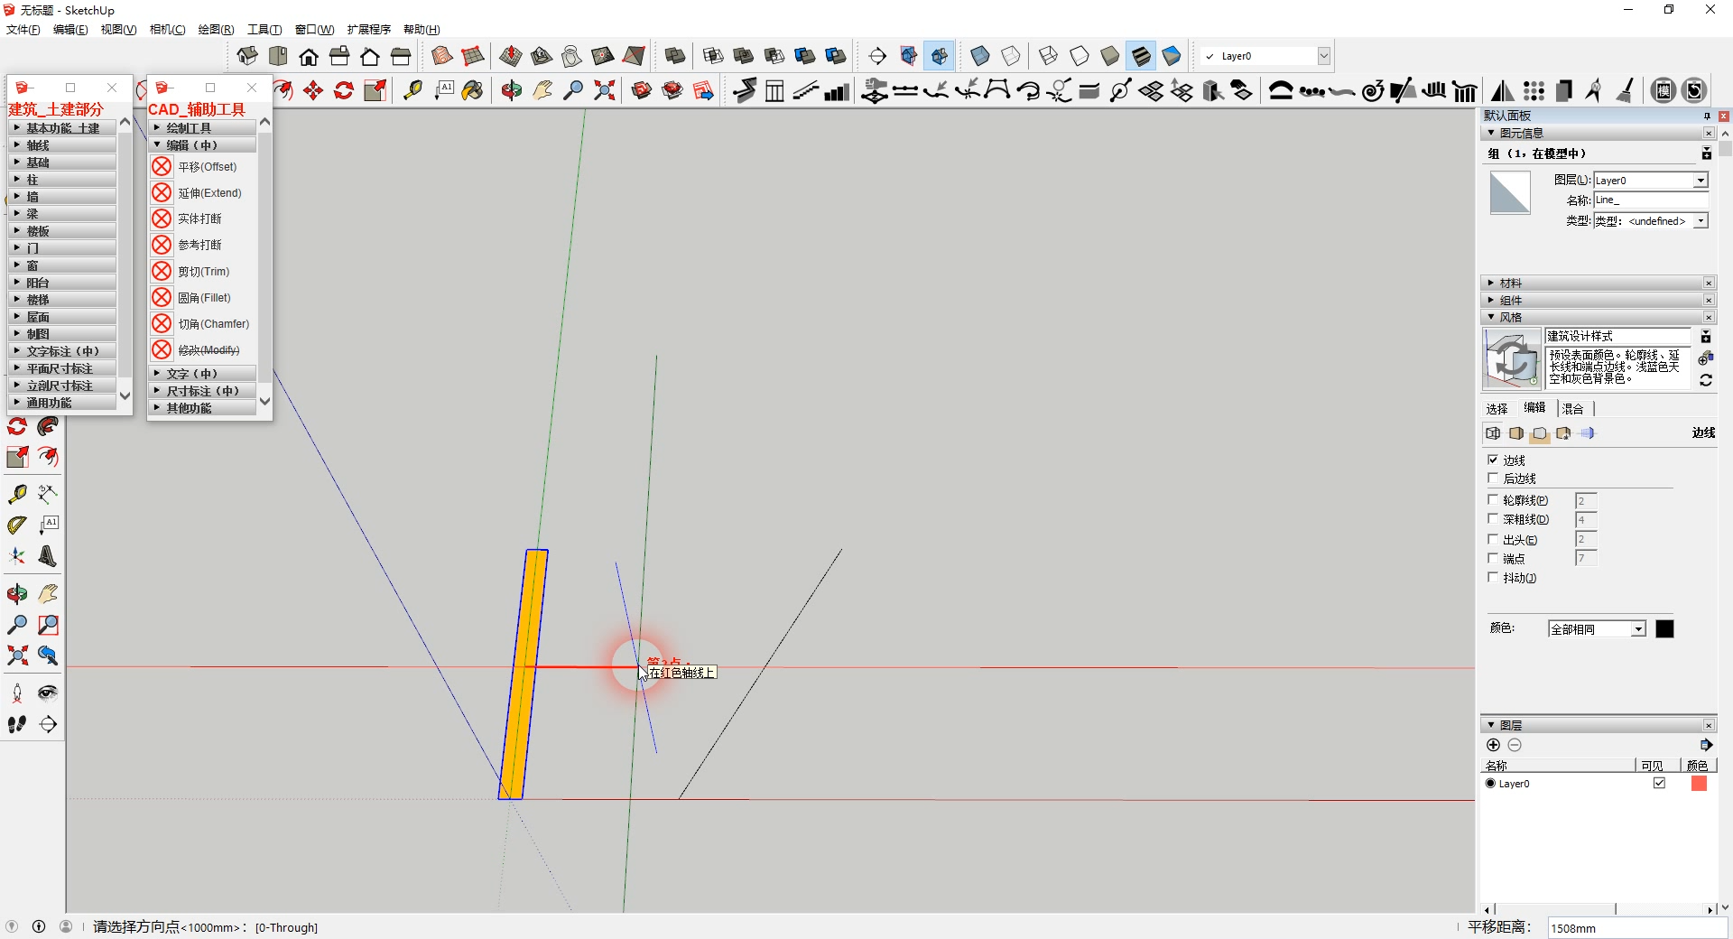Choose the From Scratch sandbox grid tool
The height and width of the screenshot is (939, 1733).
coord(473,56)
